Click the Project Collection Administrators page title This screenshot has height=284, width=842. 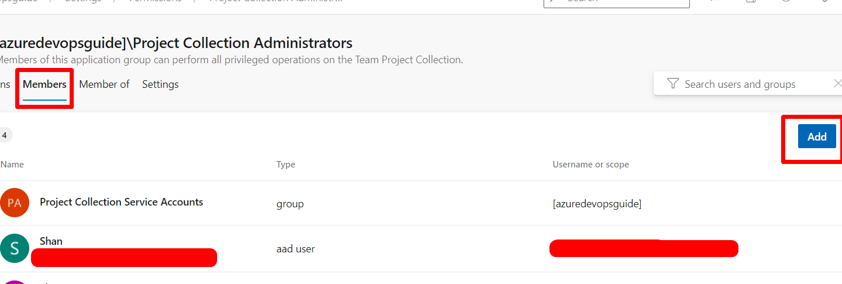pyautogui.click(x=176, y=43)
